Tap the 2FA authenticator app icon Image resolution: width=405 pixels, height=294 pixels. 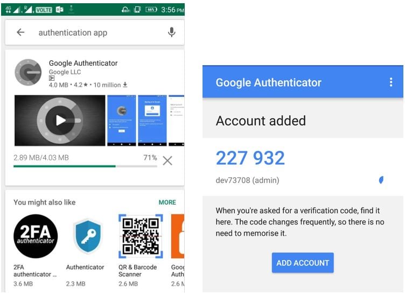36,236
